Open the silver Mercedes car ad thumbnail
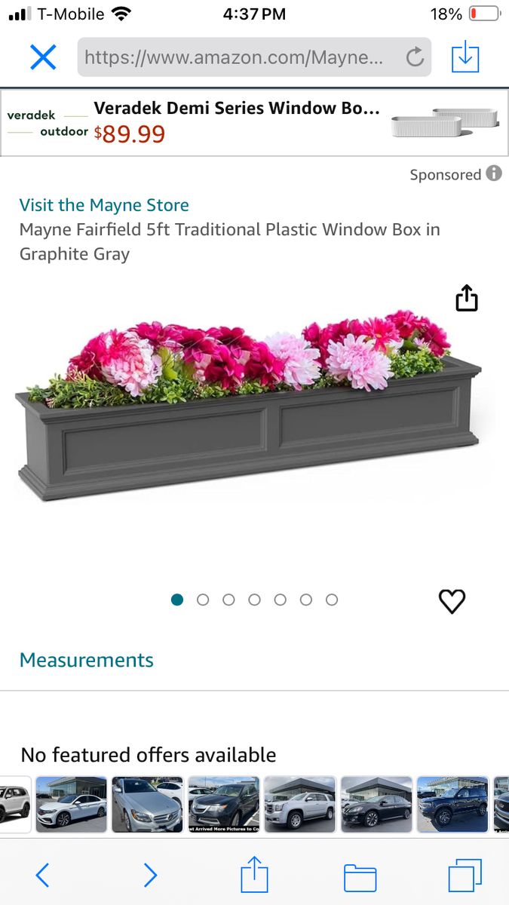The height and width of the screenshot is (905, 509). pyautogui.click(x=147, y=804)
